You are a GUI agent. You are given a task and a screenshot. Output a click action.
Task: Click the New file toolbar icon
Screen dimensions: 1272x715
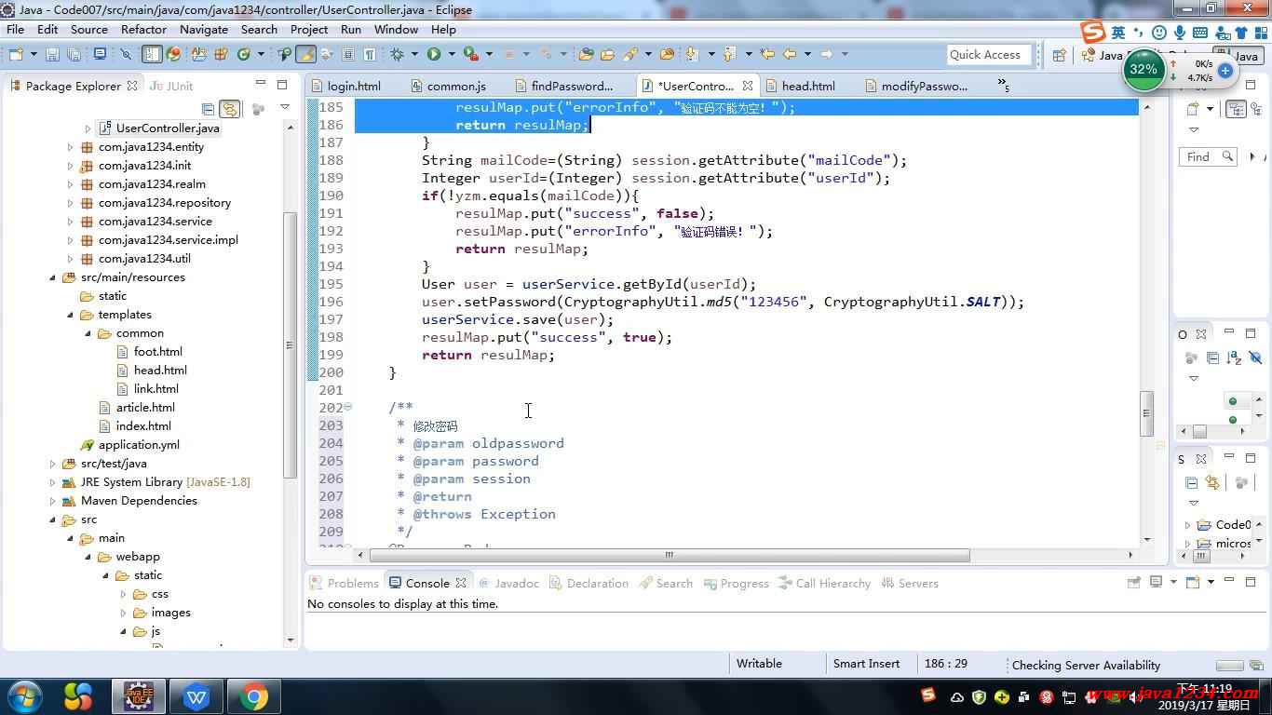point(15,54)
